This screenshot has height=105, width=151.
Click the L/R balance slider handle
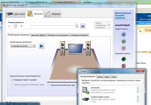tap(15, 26)
